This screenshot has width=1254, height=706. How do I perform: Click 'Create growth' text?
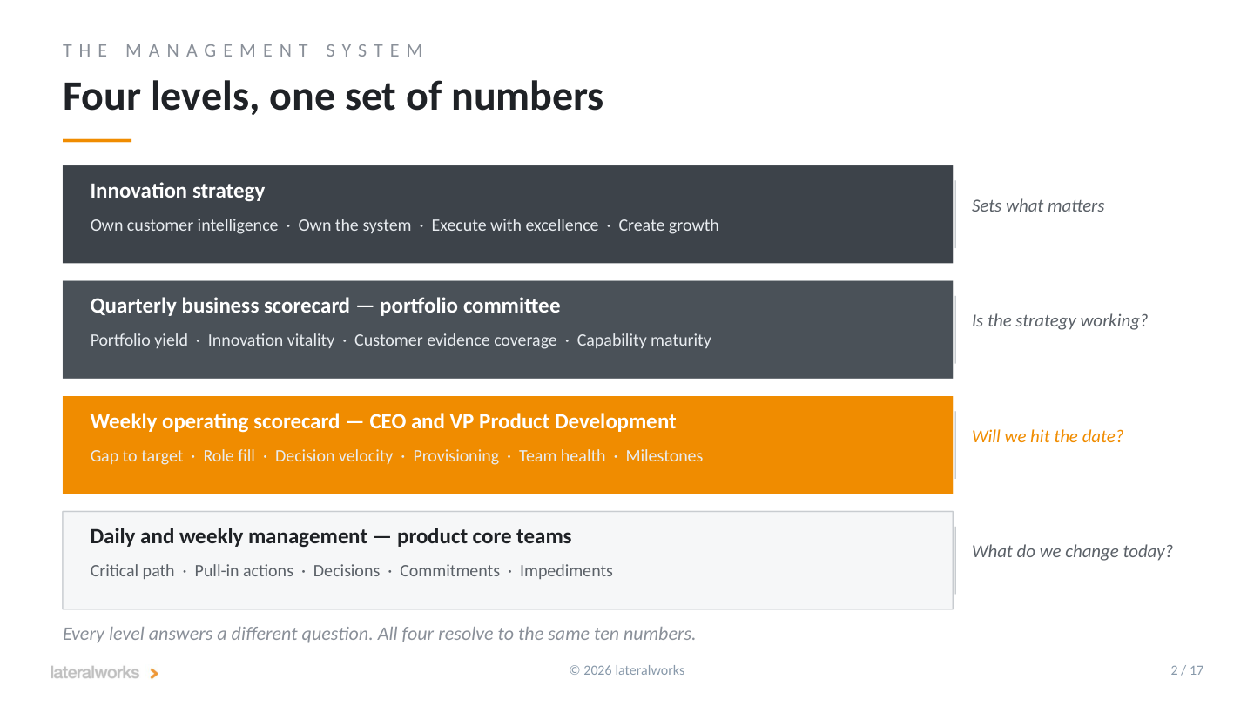pos(669,225)
